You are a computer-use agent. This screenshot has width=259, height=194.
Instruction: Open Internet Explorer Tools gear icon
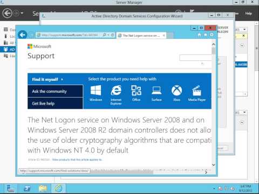[x=212, y=35]
